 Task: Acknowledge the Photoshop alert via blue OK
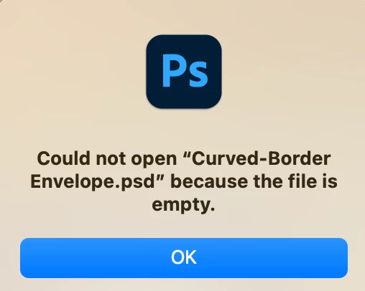[x=184, y=258]
